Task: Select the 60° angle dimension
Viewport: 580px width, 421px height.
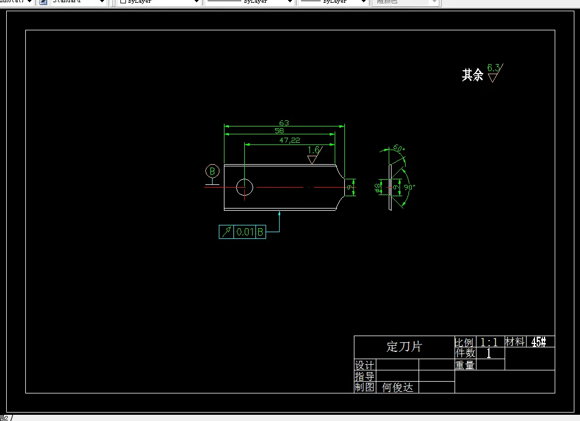Action: (x=399, y=148)
